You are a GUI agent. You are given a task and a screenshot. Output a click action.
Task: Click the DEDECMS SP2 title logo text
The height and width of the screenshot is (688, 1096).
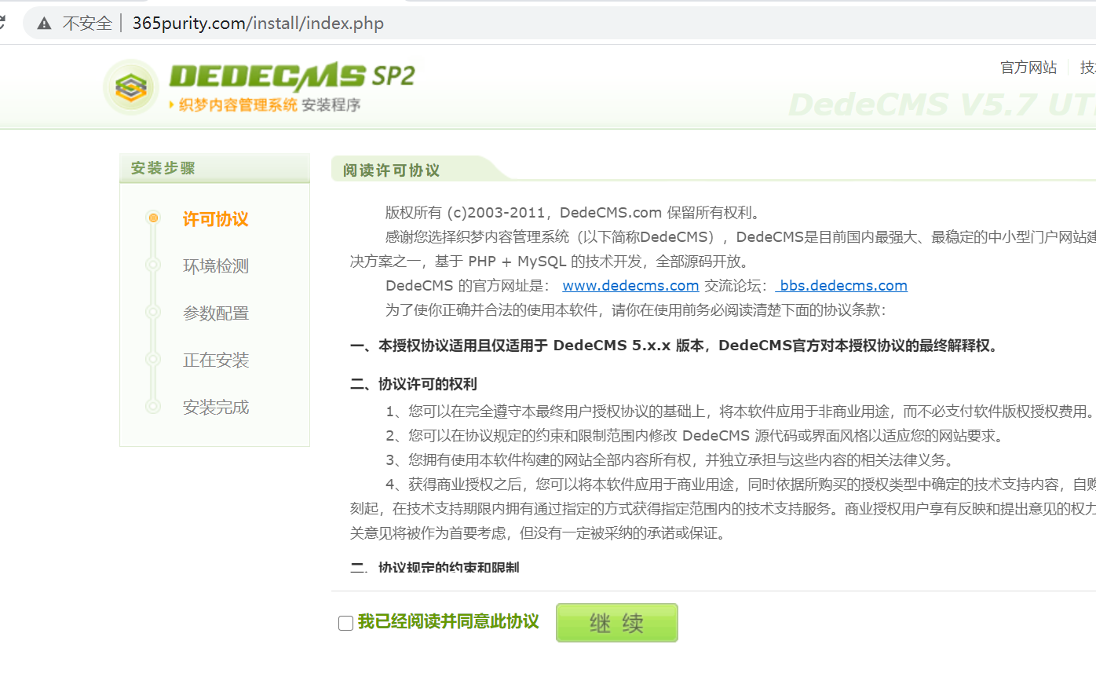(291, 76)
